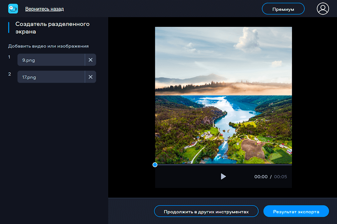Click the blue timeline playhead handle
Viewport: 337px width, 224px height.
155,164
